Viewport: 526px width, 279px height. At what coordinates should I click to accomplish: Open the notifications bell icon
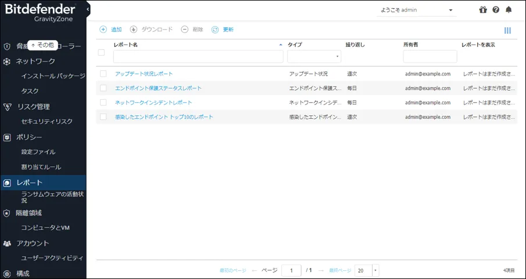509,10
